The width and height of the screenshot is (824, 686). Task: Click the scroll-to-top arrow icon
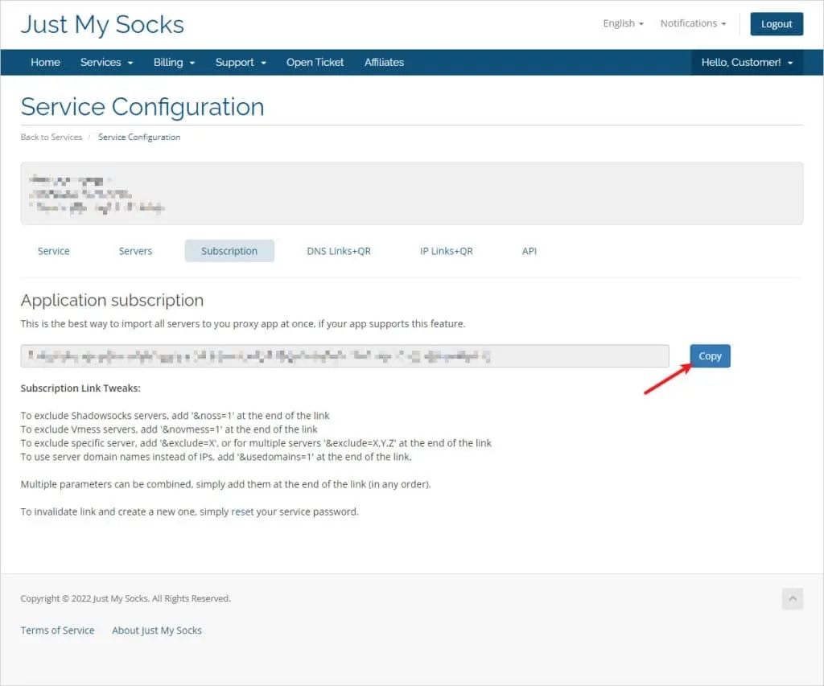coord(792,598)
